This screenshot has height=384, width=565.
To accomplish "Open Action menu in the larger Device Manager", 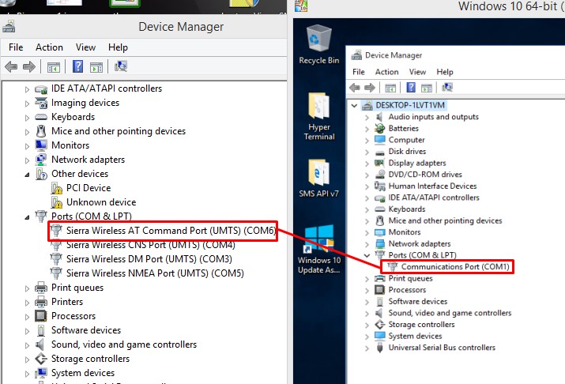I will (49, 47).
